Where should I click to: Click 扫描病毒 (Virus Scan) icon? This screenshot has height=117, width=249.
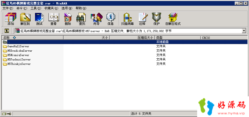pyautogui.click(x=128, y=19)
